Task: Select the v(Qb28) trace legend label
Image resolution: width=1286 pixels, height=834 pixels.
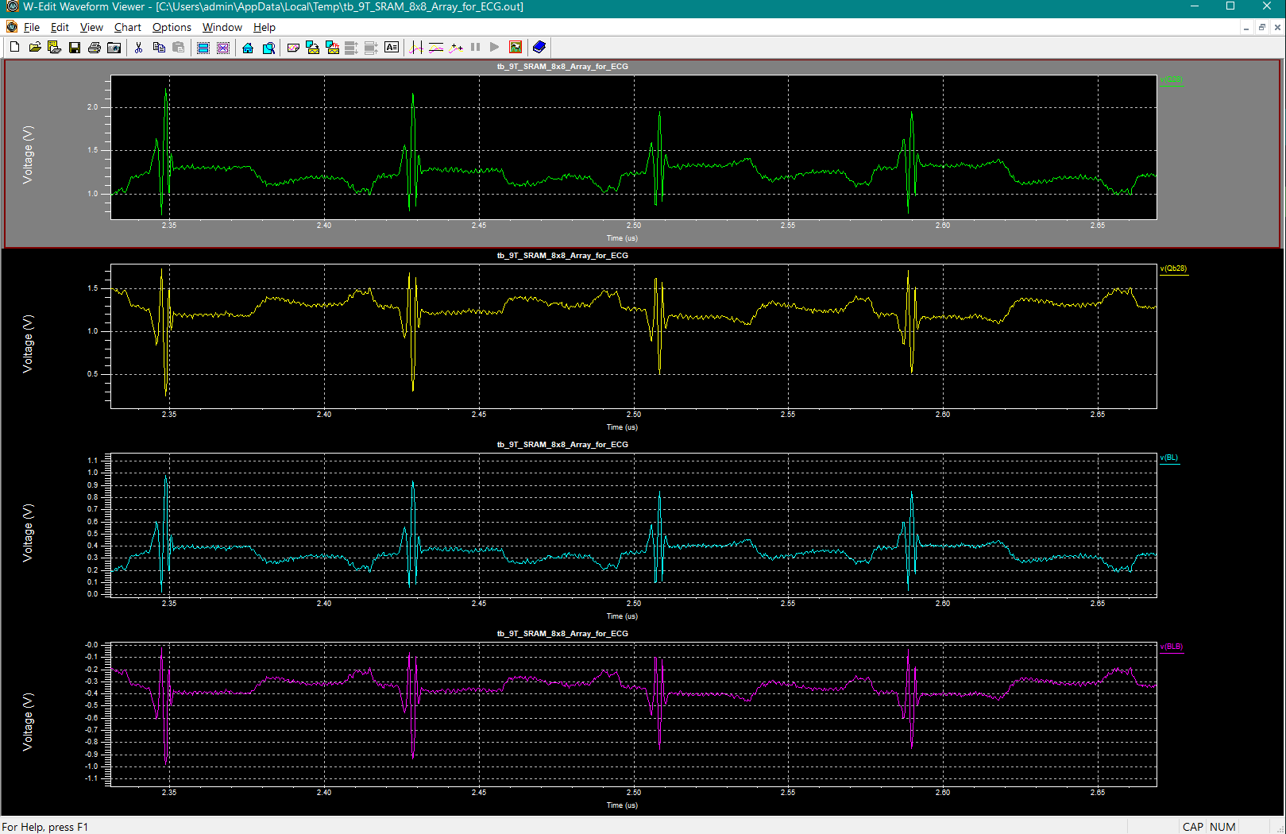Action: (1173, 268)
